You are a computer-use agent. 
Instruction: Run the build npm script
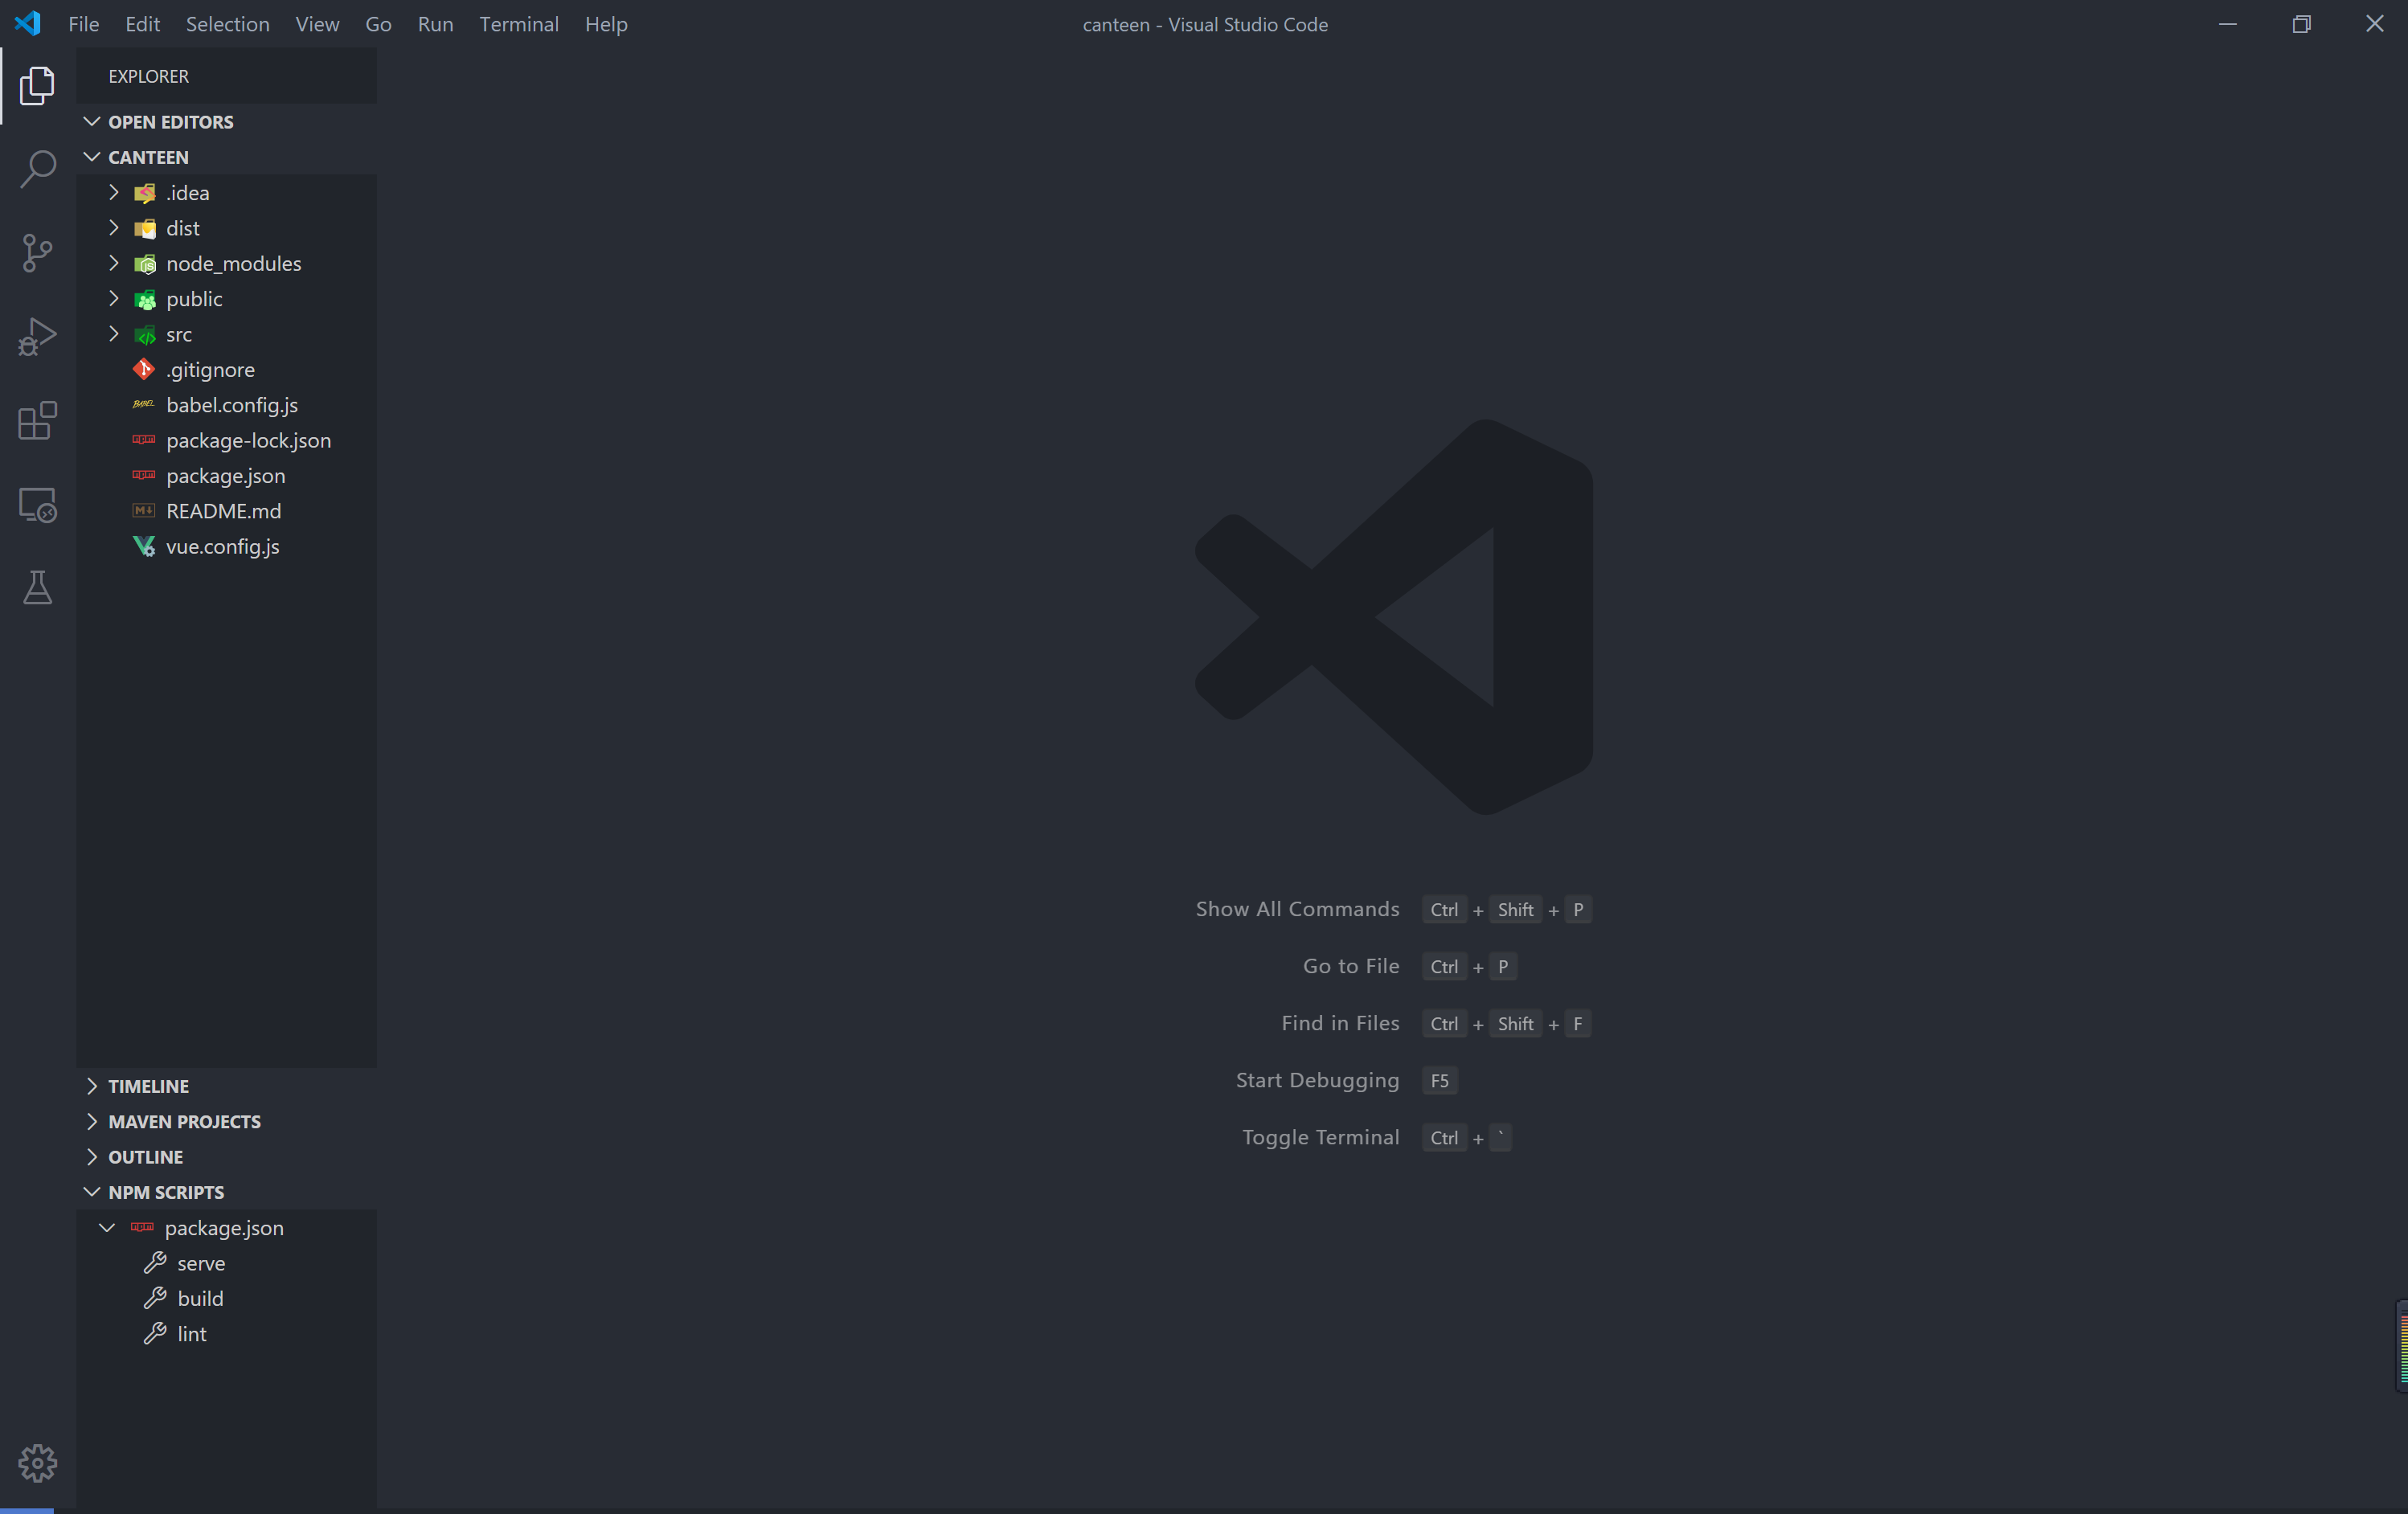[x=197, y=1298]
